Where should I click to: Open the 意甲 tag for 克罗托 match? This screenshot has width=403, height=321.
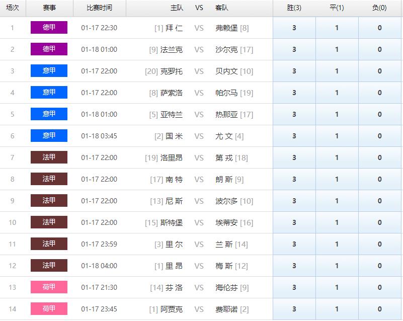pos(49,70)
